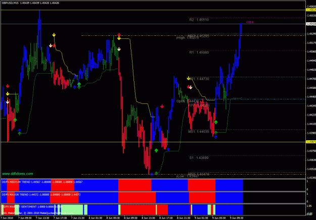Image resolution: width=316 pixels, height=220 pixels.
Task: Click the R1 : 1.45080 resistance label
Action: (x=199, y=52)
